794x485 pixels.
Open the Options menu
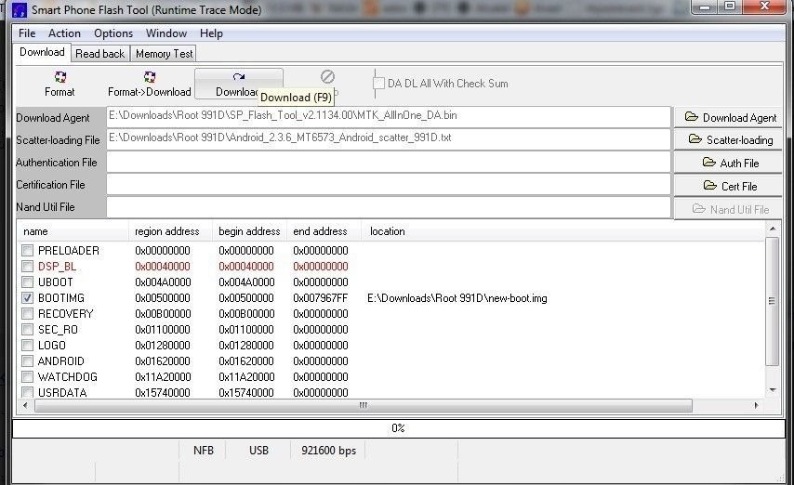click(x=113, y=33)
